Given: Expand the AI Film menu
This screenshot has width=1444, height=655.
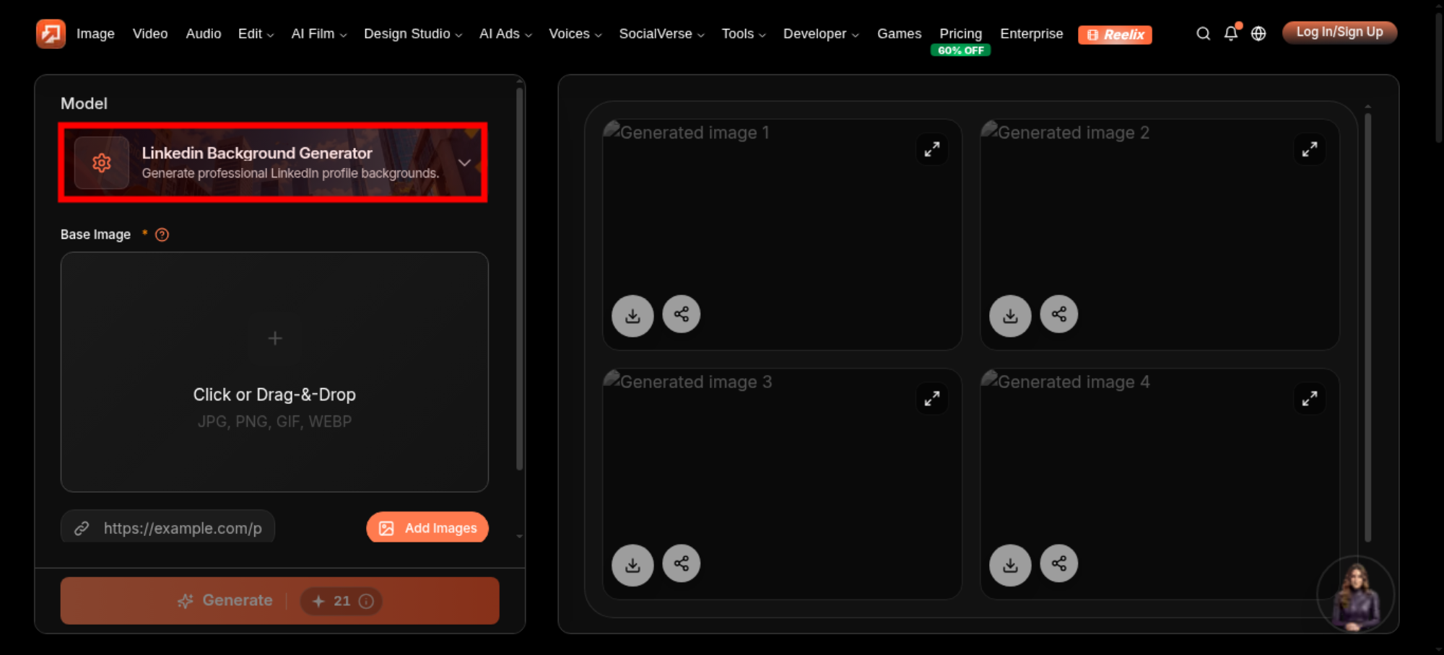Looking at the screenshot, I should point(319,34).
